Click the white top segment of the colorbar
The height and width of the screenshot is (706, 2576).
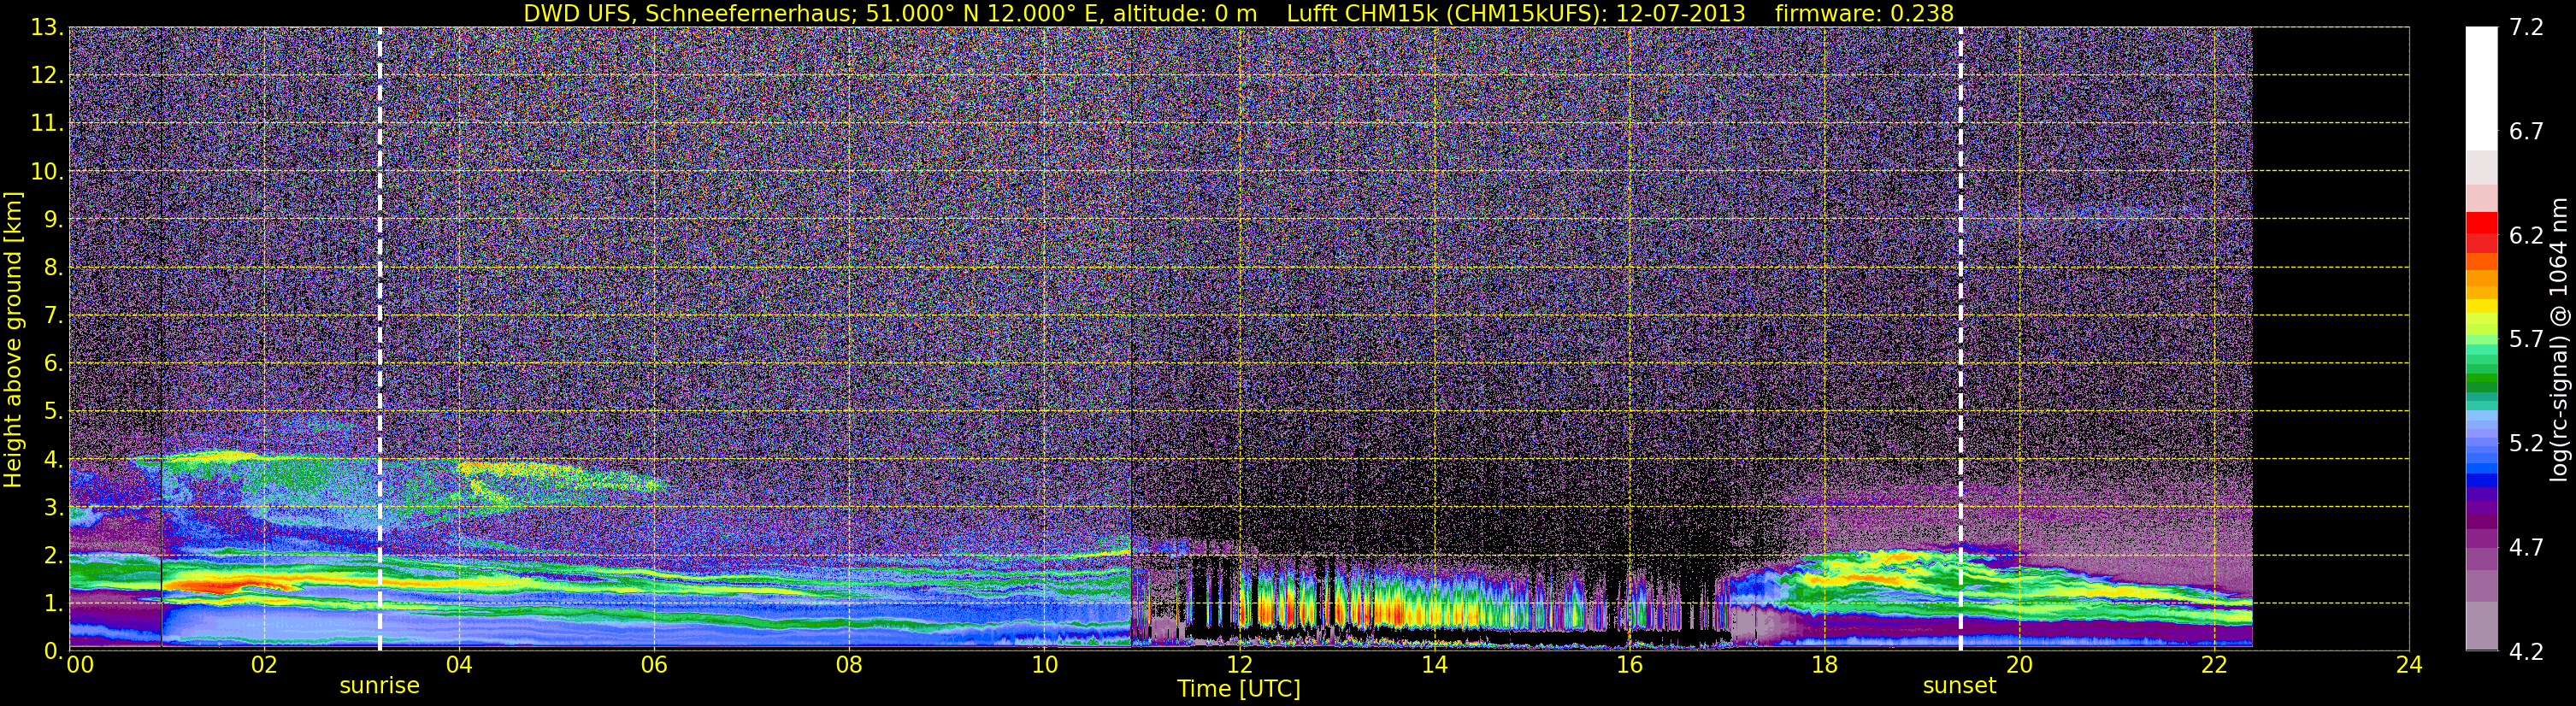(2481, 88)
